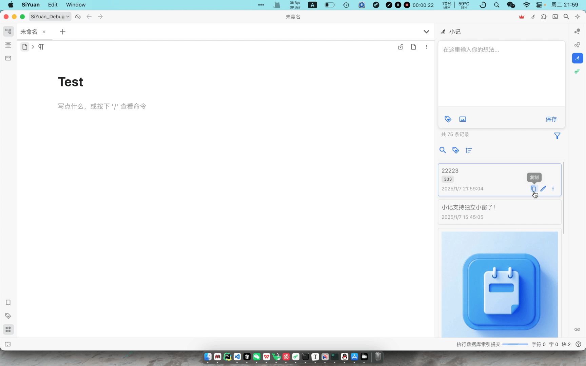Toggle the appearance mode sun icon
Image resolution: width=586 pixels, height=366 pixels.
tap(578, 17)
